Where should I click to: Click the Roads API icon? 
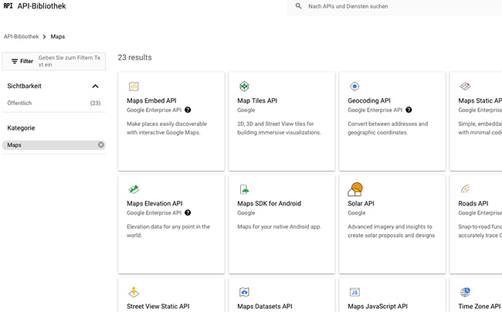click(x=465, y=189)
